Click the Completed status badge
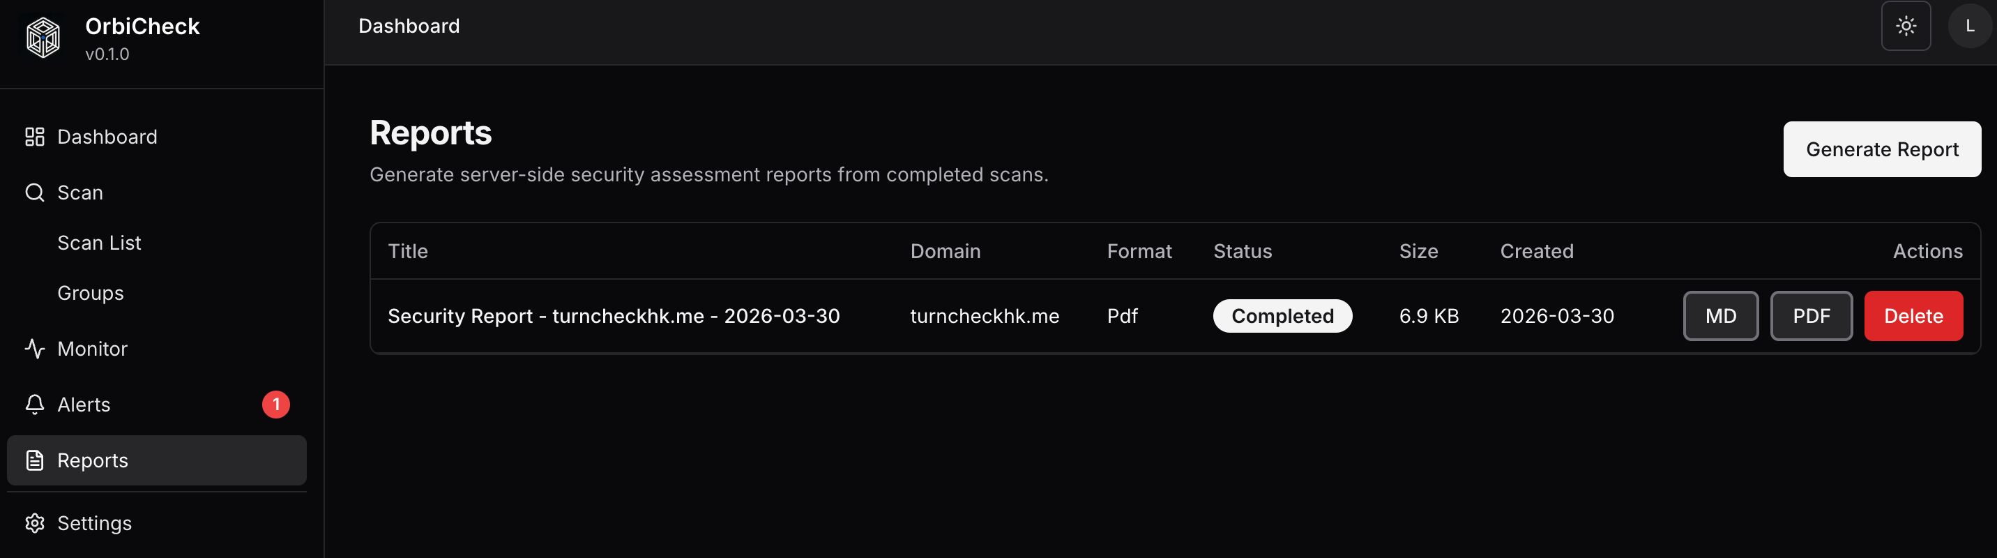Image resolution: width=1997 pixels, height=558 pixels. click(x=1282, y=316)
